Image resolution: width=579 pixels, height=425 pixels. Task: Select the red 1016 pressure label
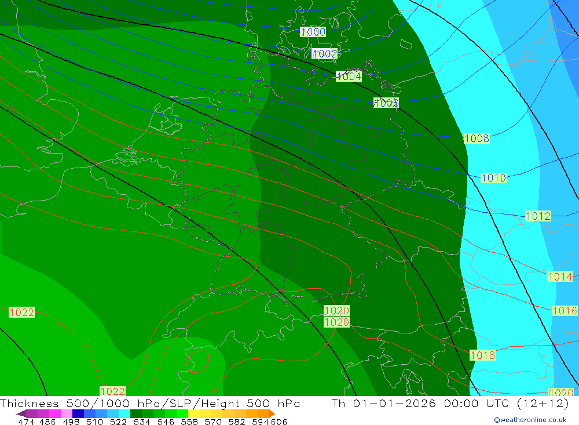(x=565, y=311)
